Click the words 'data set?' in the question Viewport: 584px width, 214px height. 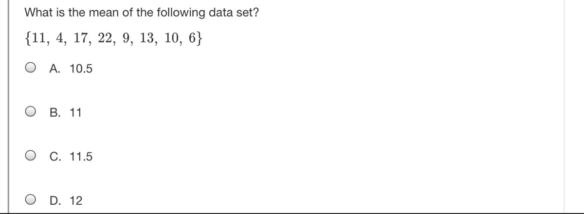click(x=233, y=13)
